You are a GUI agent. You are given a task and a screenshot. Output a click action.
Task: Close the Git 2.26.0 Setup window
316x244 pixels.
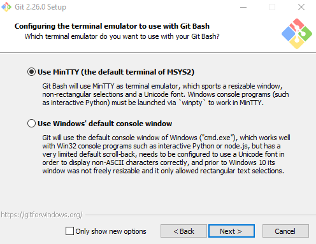coord(301,7)
